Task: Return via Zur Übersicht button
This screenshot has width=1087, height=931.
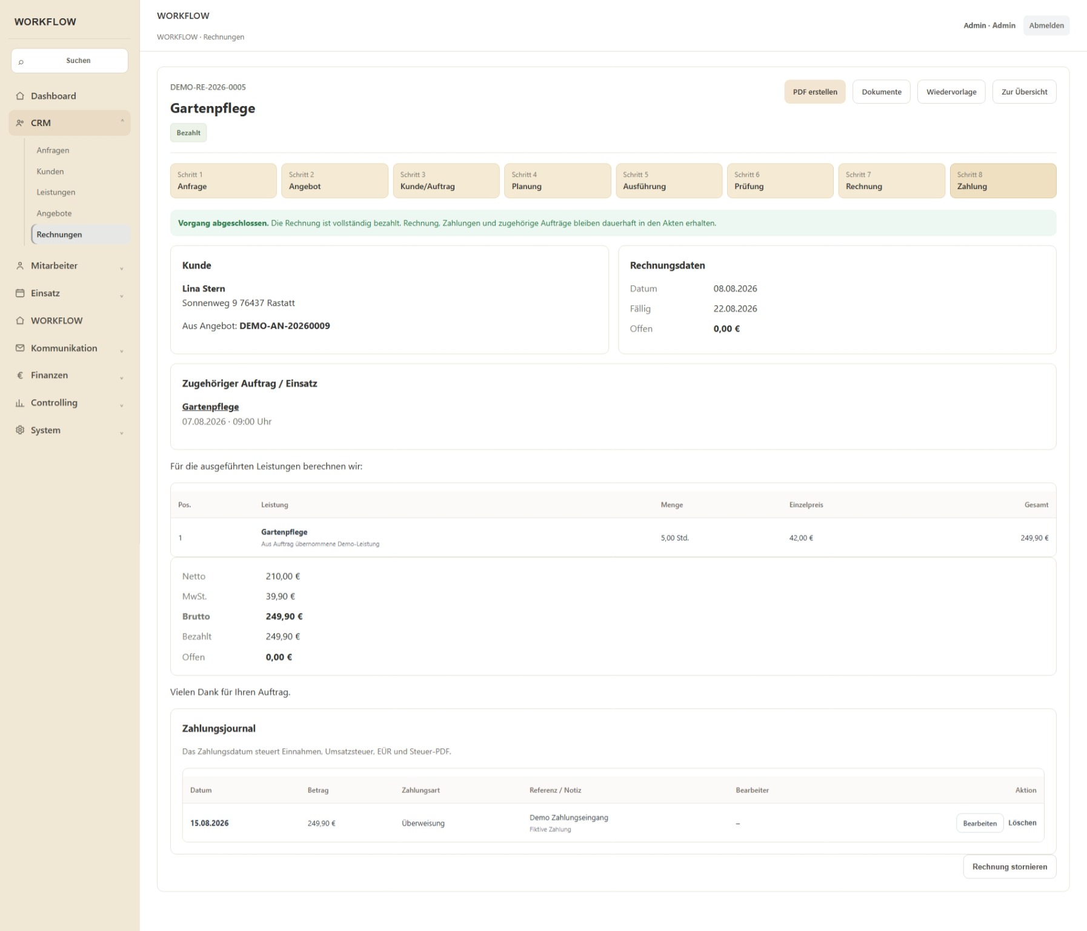Action: [1024, 92]
